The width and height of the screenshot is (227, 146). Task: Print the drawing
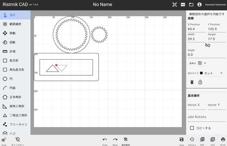coord(223,141)
